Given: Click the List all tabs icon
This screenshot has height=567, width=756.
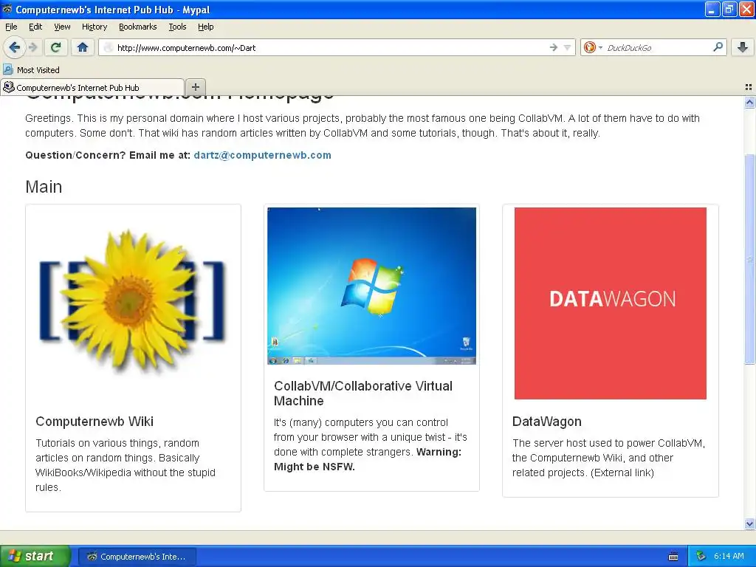Looking at the screenshot, I should (x=749, y=87).
